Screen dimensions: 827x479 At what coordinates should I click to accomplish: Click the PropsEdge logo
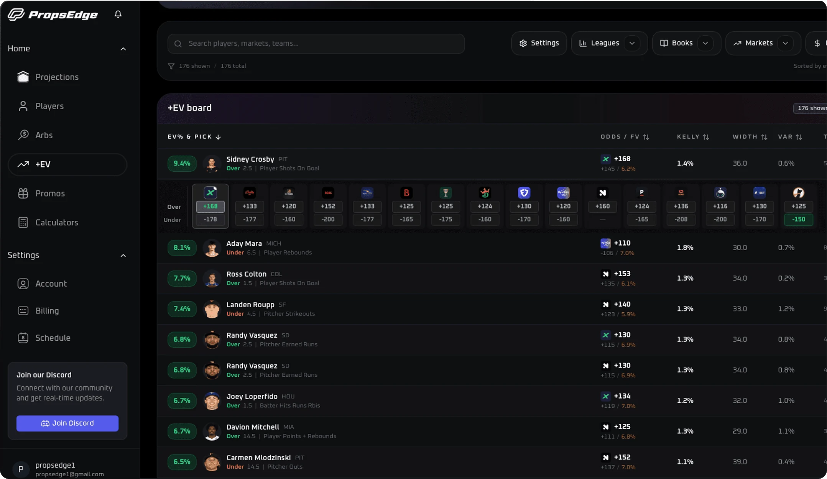coord(53,15)
